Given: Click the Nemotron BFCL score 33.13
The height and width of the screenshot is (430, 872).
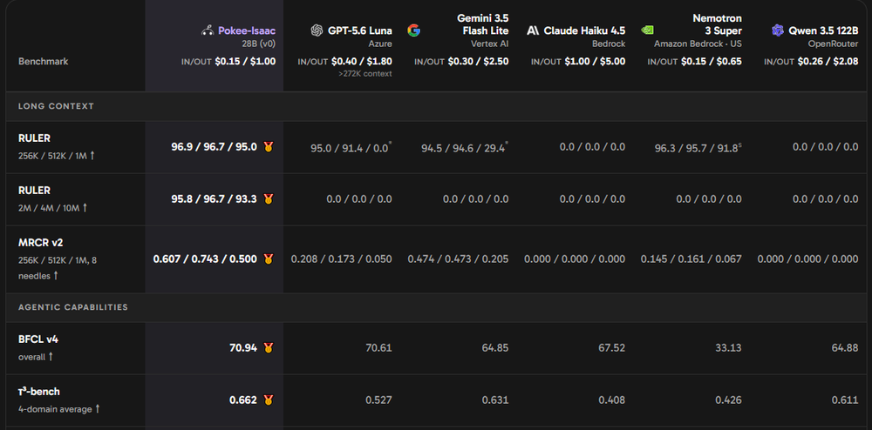Looking at the screenshot, I should tap(728, 348).
